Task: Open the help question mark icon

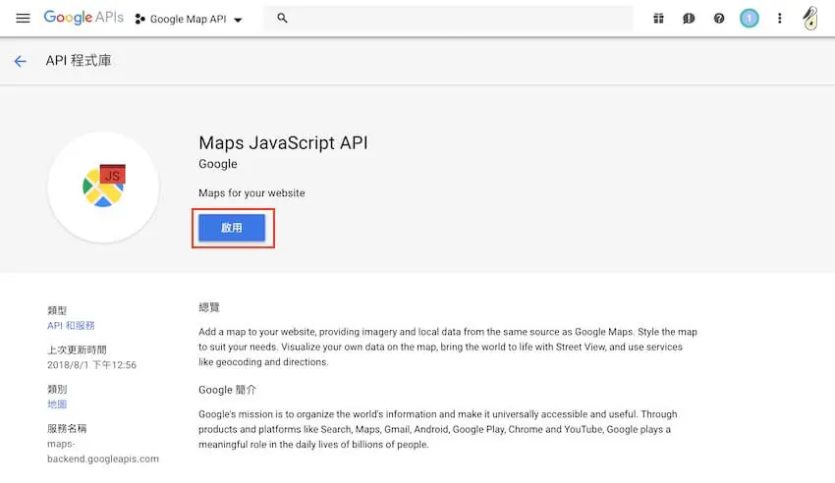Action: click(x=719, y=19)
